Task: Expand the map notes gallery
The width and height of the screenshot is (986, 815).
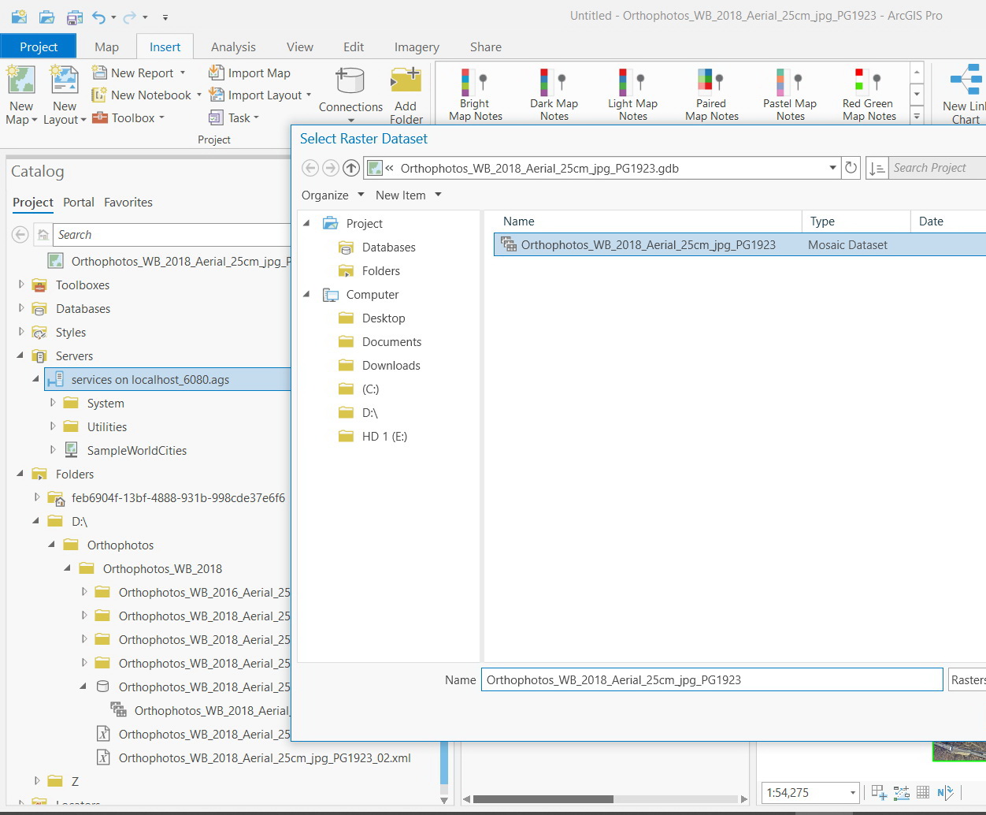Action: click(917, 116)
